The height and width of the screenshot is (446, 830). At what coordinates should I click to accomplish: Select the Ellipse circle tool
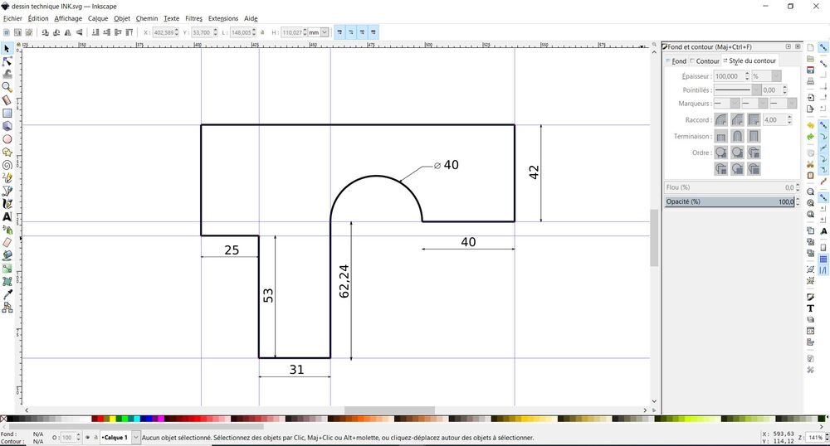point(7,139)
